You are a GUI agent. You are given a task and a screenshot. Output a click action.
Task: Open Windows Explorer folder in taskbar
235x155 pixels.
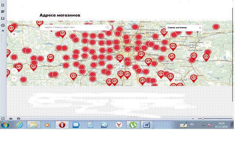click(33, 125)
